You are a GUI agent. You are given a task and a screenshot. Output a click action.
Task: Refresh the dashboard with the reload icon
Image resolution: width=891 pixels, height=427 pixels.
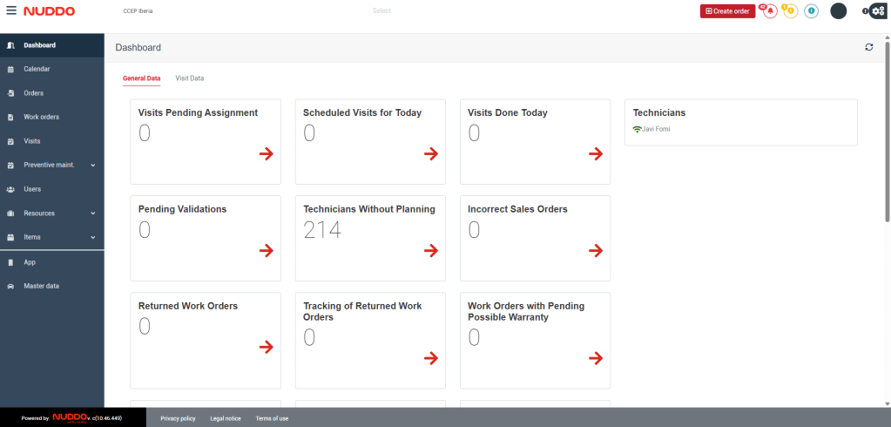pos(868,47)
